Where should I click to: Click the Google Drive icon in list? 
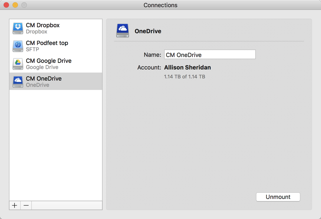pyautogui.click(x=18, y=64)
